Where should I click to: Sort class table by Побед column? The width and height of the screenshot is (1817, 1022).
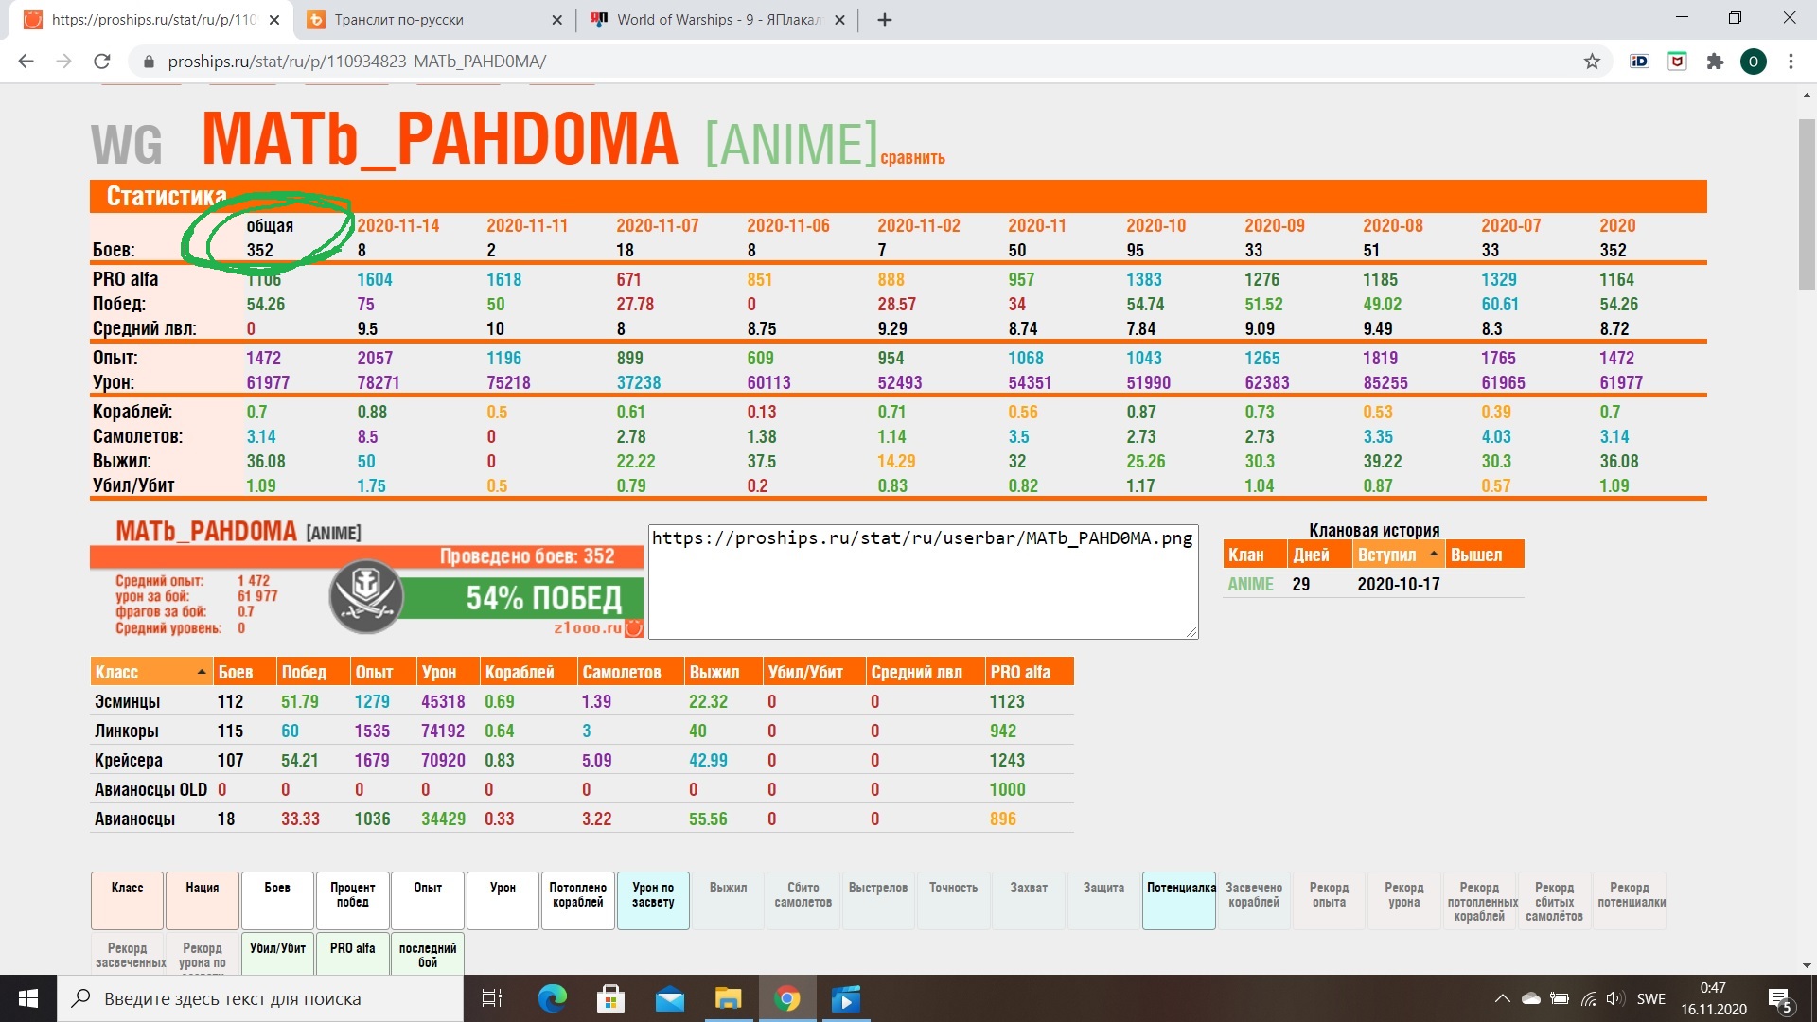coord(313,672)
